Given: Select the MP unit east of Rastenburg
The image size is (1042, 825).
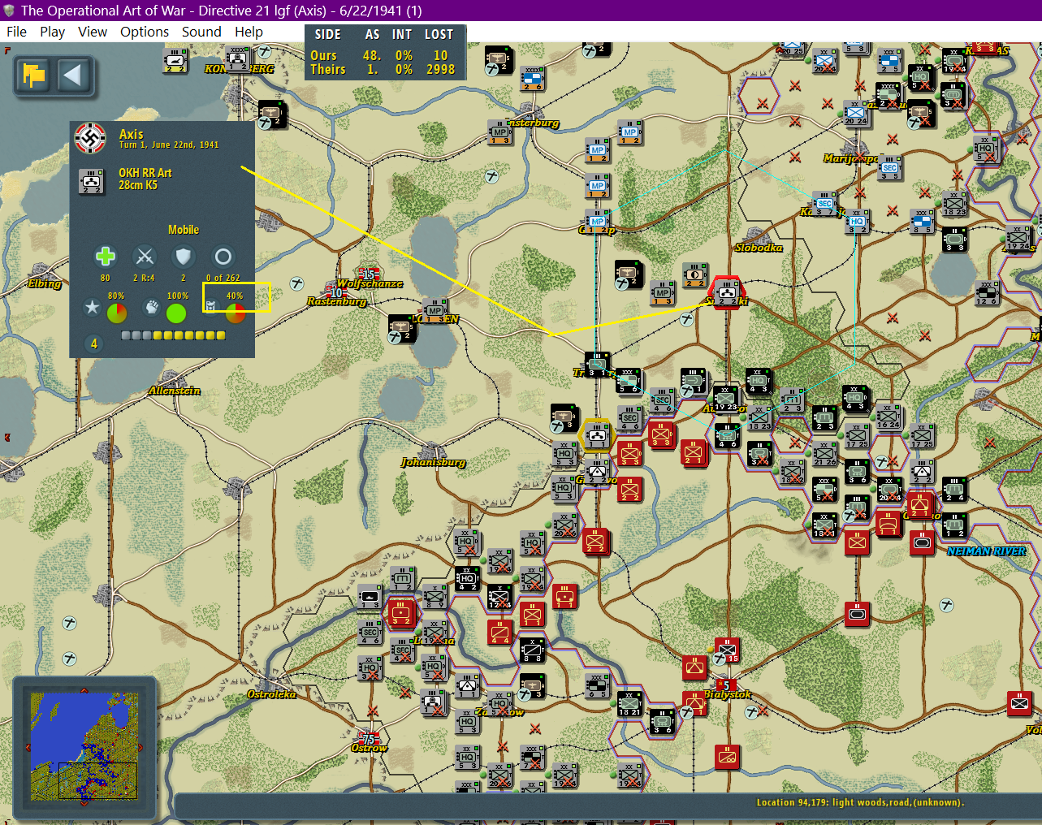Looking at the screenshot, I should (x=435, y=311).
